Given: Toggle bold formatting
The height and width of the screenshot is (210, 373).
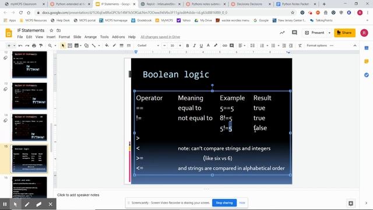Looking at the screenshot, I should pos(188,45).
